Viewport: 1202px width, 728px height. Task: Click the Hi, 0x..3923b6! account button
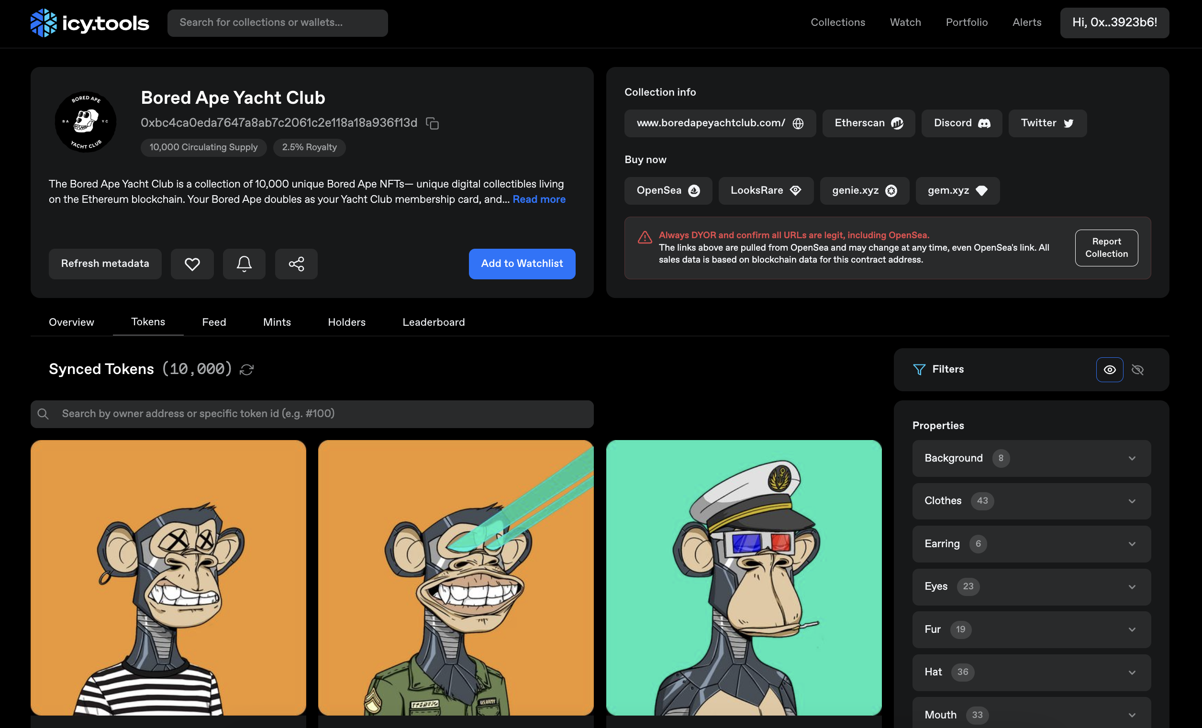[1114, 22]
